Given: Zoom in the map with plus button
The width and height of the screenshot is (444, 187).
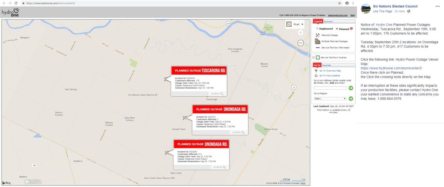Looking at the screenshot, I should [x=300, y=33].
